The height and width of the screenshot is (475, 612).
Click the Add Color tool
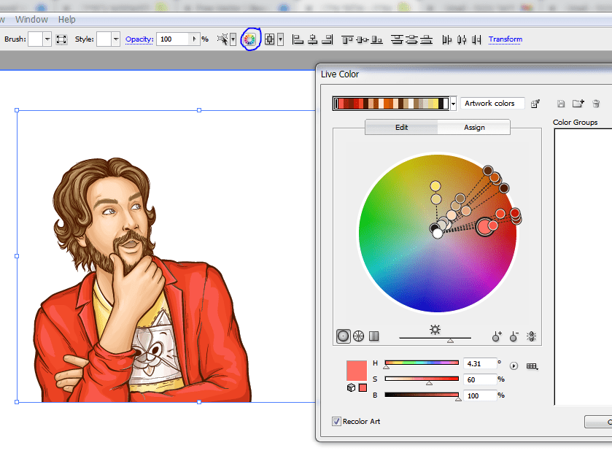(x=497, y=336)
